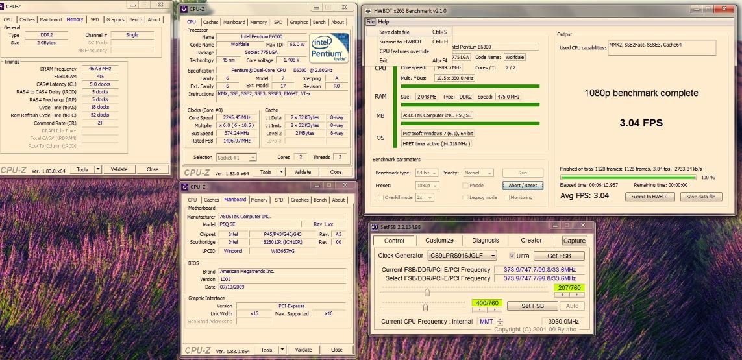Click Tools button in CPU-Z Mainboard window
742x360 pixels.
pyautogui.click(x=266, y=350)
